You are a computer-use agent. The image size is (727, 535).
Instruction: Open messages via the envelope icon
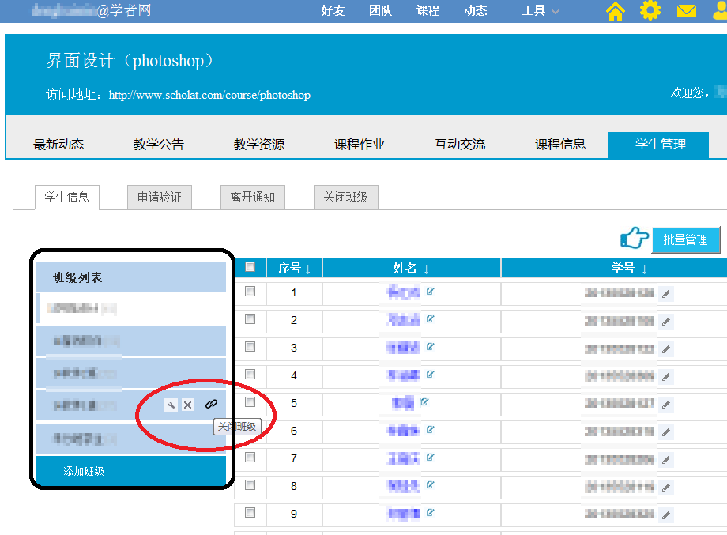tap(687, 11)
